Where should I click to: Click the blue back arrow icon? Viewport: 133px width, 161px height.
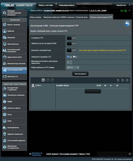tap(127, 24)
